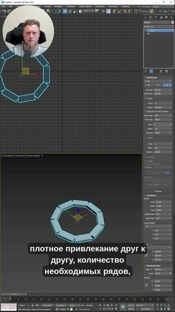The height and width of the screenshot is (312, 175).
Task: Open the Graph Editors menu
Action: [x=86, y=6]
